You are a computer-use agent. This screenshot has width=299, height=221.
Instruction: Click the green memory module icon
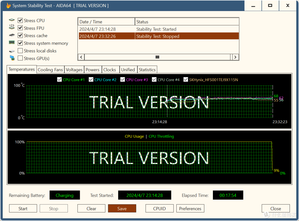click(x=12, y=42)
